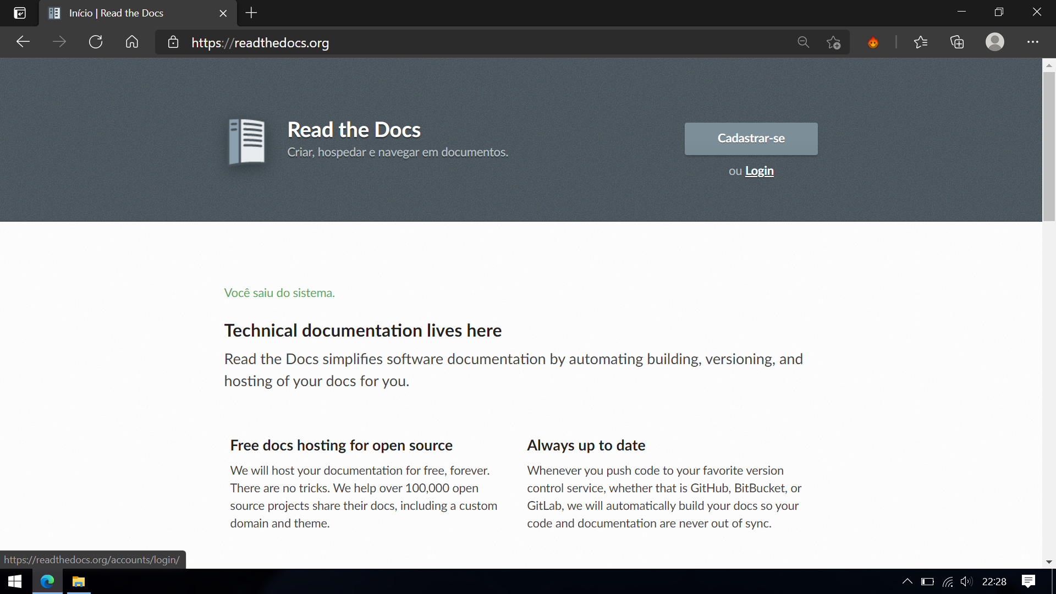This screenshot has width=1056, height=594.
Task: Click the 'Você saiu do sistema.' message
Action: click(279, 293)
